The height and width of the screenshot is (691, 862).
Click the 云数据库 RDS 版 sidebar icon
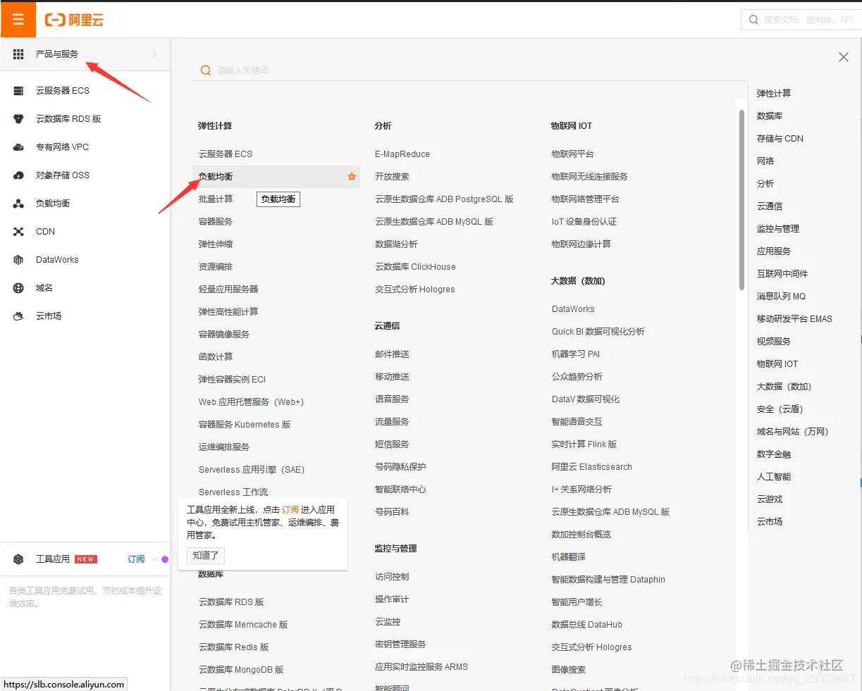(x=18, y=119)
